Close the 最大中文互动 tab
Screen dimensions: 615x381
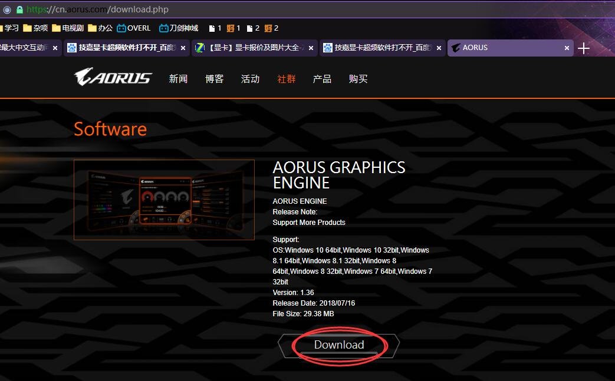[x=55, y=48]
